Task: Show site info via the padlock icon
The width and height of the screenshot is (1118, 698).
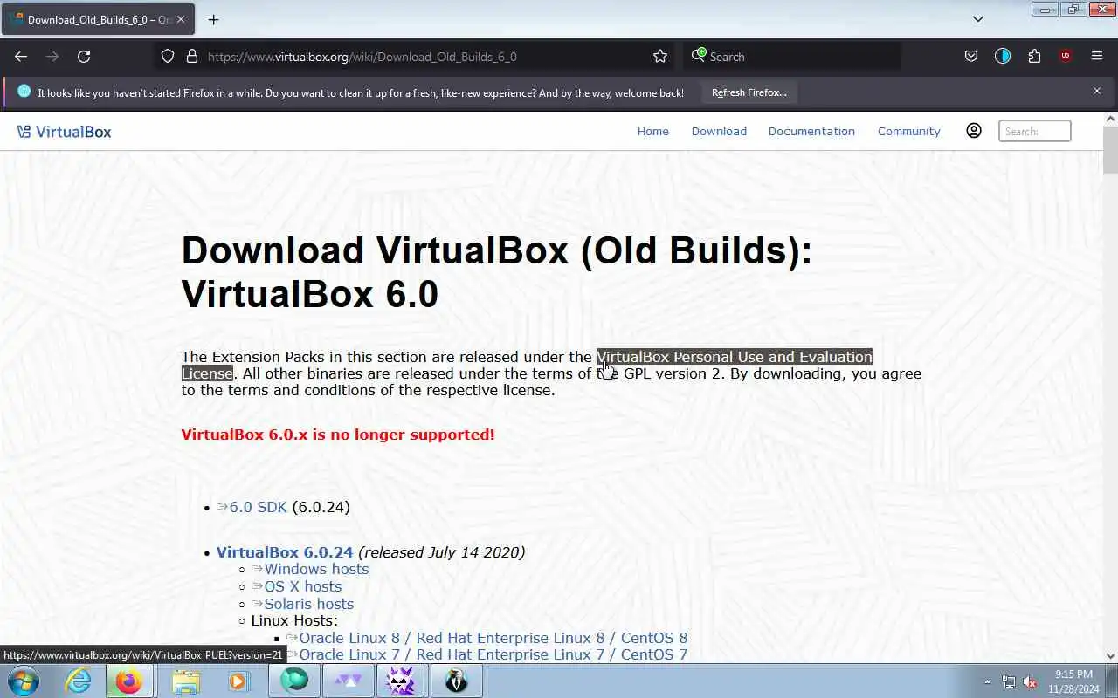Action: point(192,56)
